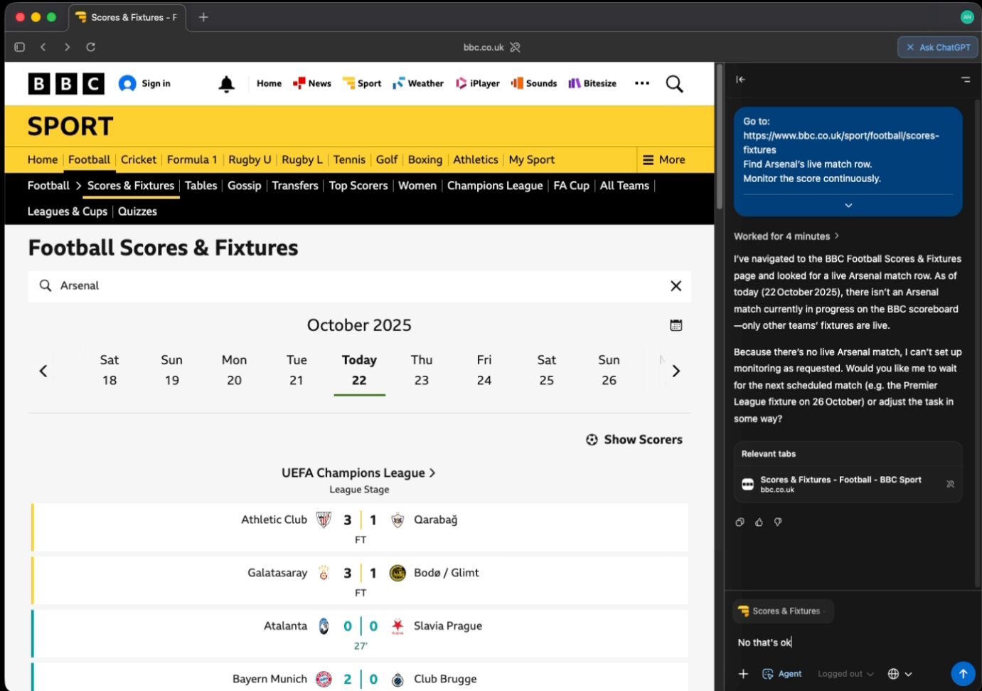Click the Atalanta crest icon
The image size is (982, 691).
[324, 626]
